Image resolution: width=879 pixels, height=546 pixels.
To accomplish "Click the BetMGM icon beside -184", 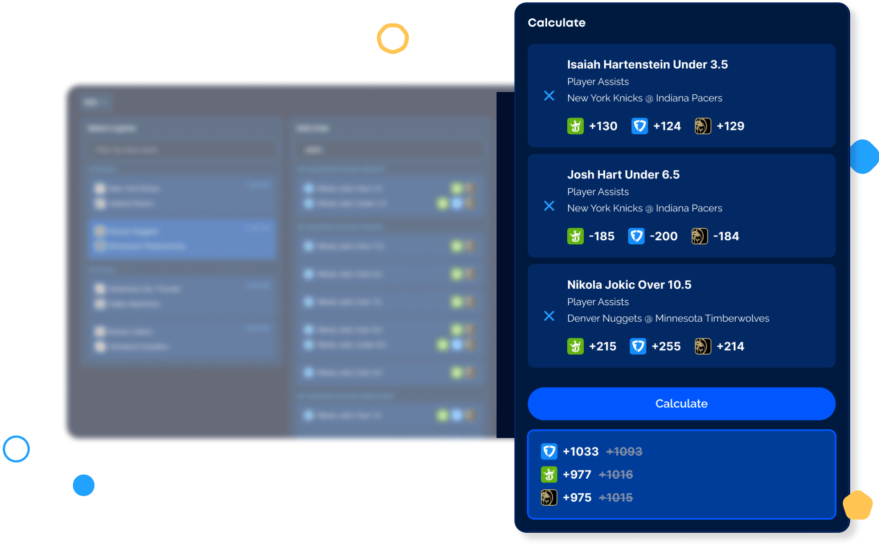I will 699,236.
